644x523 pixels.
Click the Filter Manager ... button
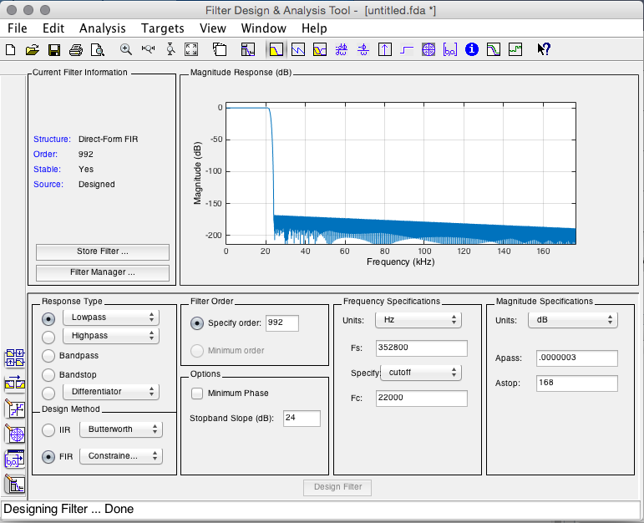(x=103, y=273)
